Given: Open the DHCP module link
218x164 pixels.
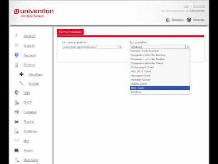Looking at the screenshot, I should coord(28,102).
